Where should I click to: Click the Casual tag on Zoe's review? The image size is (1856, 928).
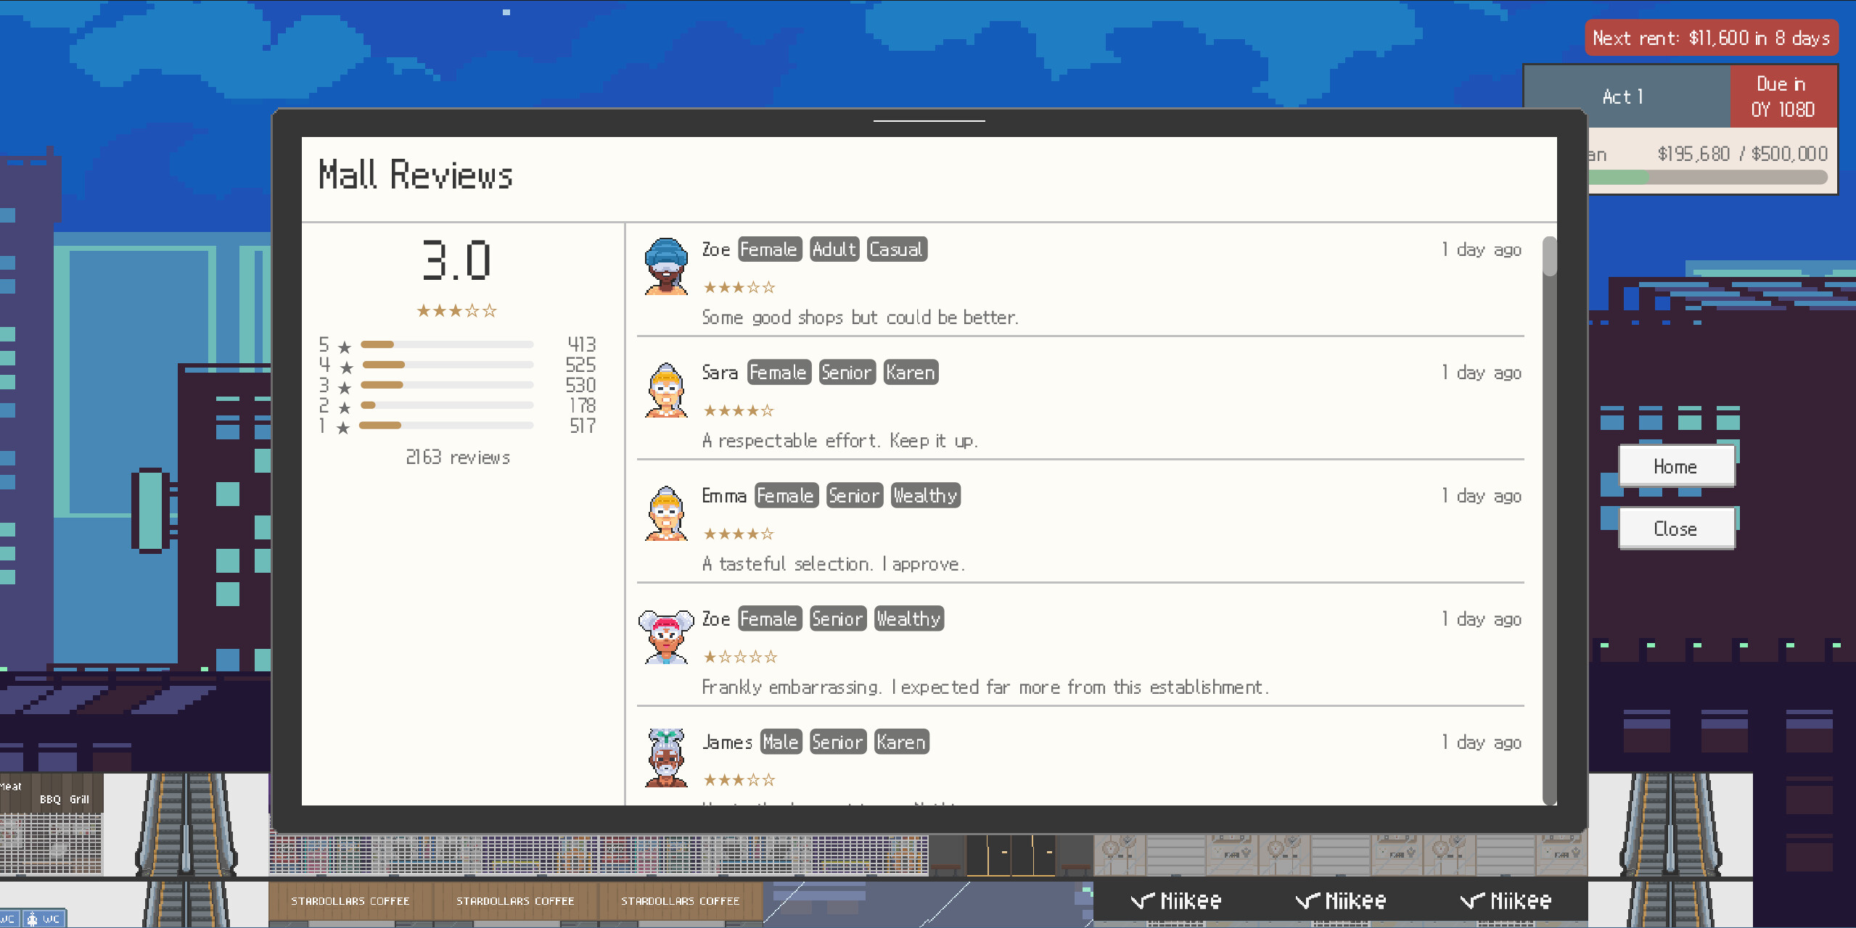point(897,249)
